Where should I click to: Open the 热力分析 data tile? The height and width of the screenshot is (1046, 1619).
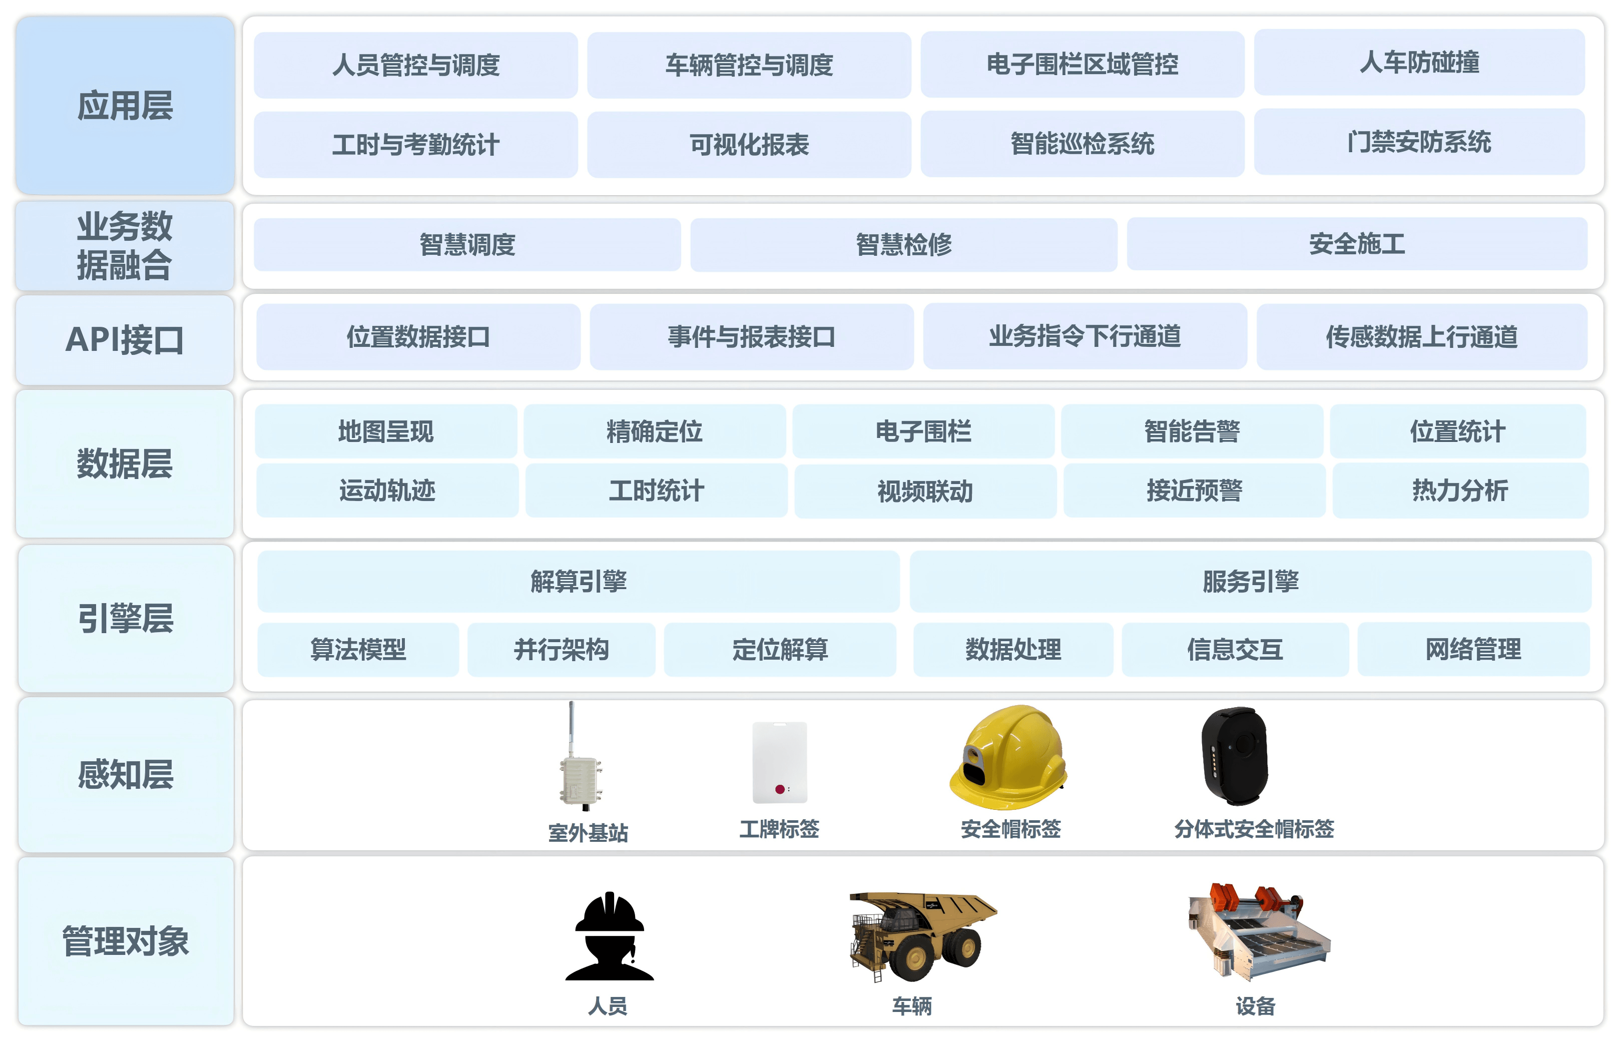pos(1461,490)
